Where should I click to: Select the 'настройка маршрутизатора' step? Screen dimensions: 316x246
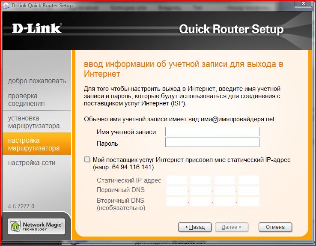tap(37, 144)
